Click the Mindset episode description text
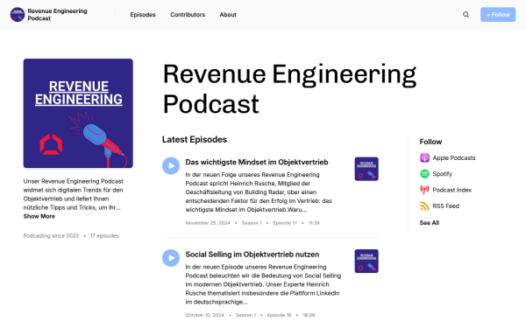The width and height of the screenshot is (526, 328). 259,192
